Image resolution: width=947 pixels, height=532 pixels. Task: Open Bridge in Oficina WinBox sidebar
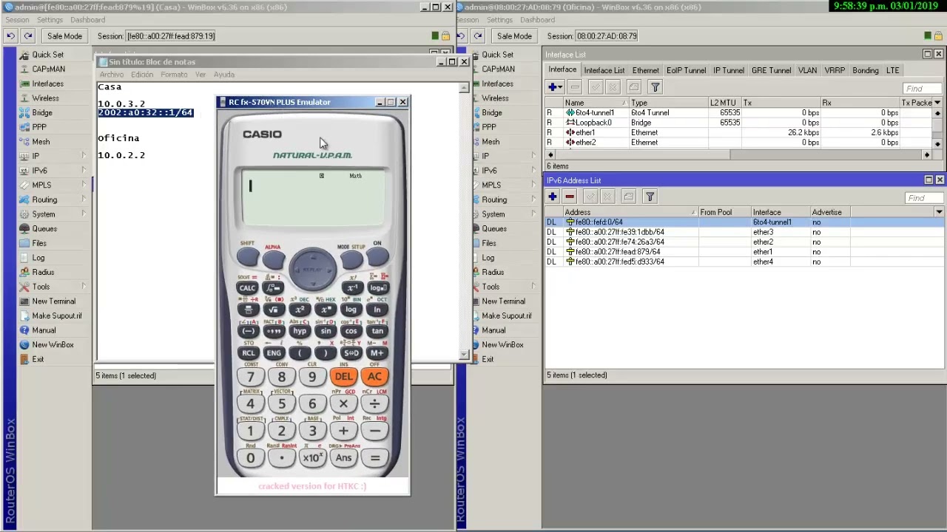pyautogui.click(x=492, y=112)
